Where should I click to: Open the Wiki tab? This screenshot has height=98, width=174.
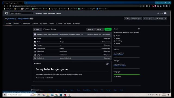(x=51, y=24)
